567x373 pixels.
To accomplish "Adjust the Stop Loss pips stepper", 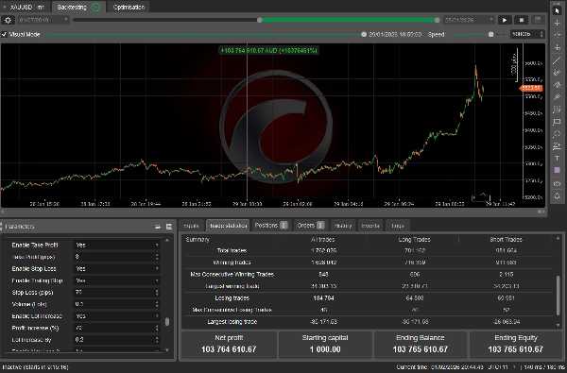I will click(x=157, y=293).
